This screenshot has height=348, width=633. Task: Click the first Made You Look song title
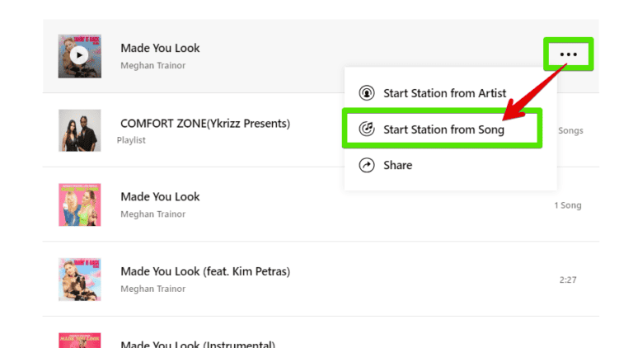coord(160,49)
